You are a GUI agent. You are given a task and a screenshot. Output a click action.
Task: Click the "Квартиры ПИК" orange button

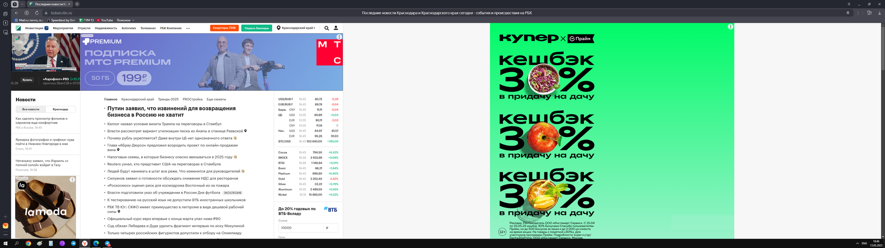(x=224, y=28)
